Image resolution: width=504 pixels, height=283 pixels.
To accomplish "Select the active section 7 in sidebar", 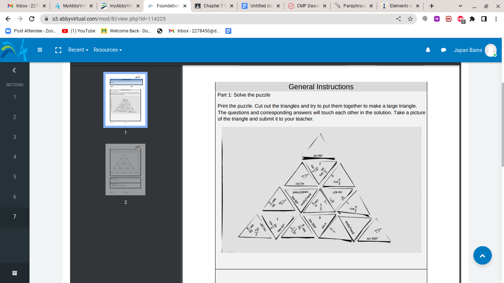I will [x=15, y=217].
